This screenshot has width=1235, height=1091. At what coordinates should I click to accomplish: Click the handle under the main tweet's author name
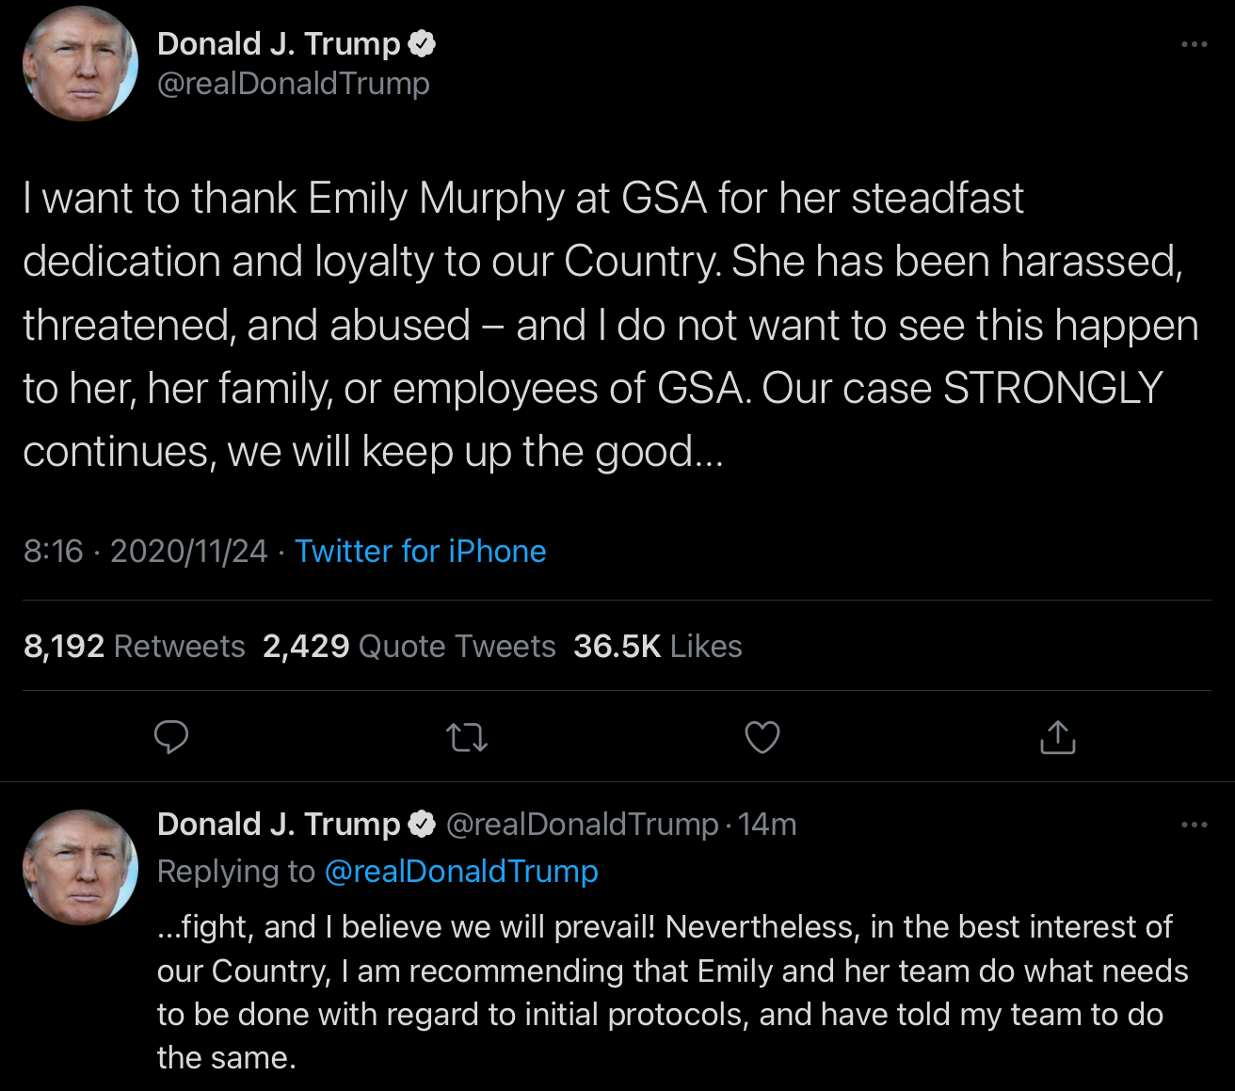click(293, 84)
